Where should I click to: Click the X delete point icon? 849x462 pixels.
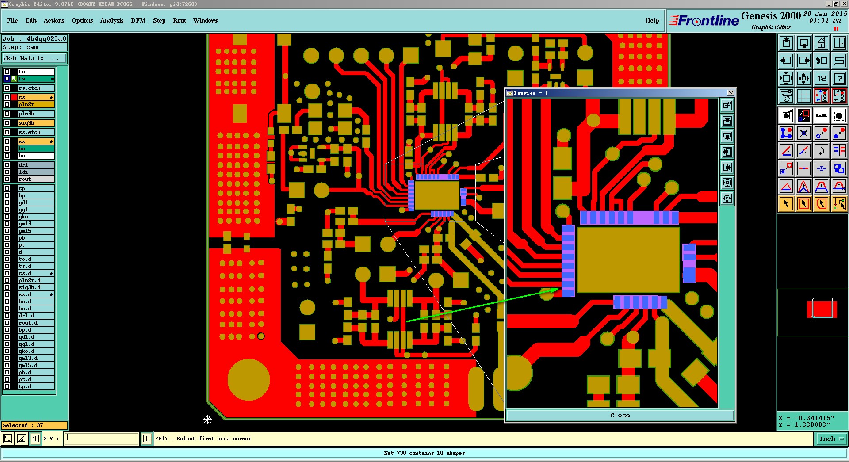[804, 133]
